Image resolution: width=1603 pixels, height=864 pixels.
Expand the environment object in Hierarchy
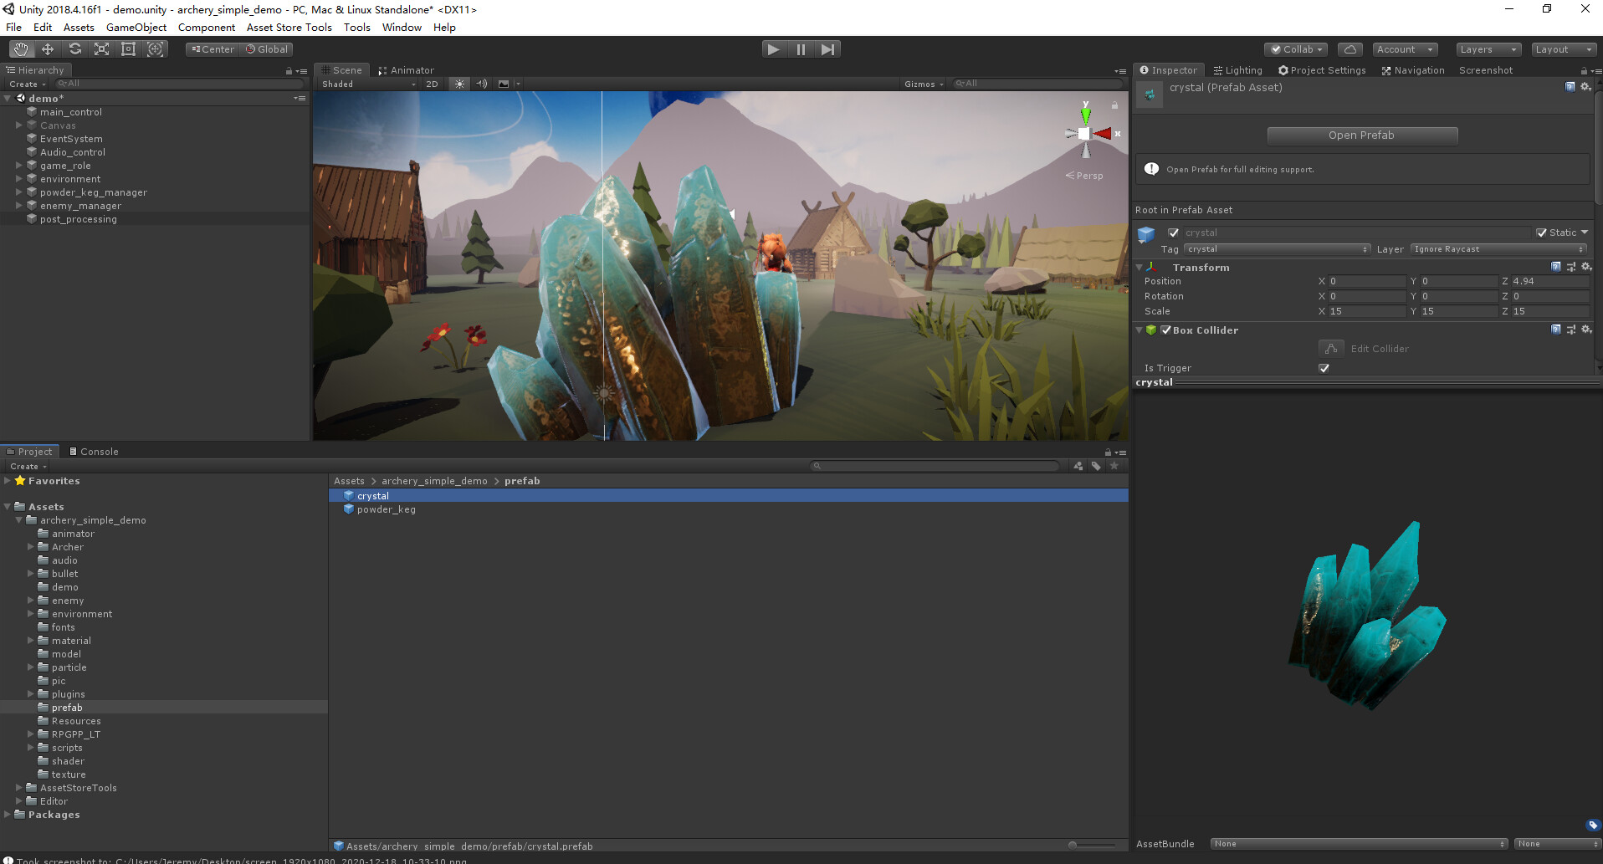click(x=18, y=178)
